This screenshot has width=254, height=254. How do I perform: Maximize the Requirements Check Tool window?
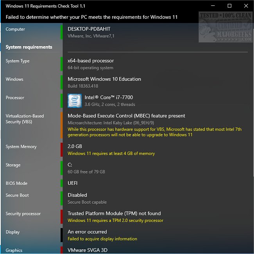(x=229, y=6)
